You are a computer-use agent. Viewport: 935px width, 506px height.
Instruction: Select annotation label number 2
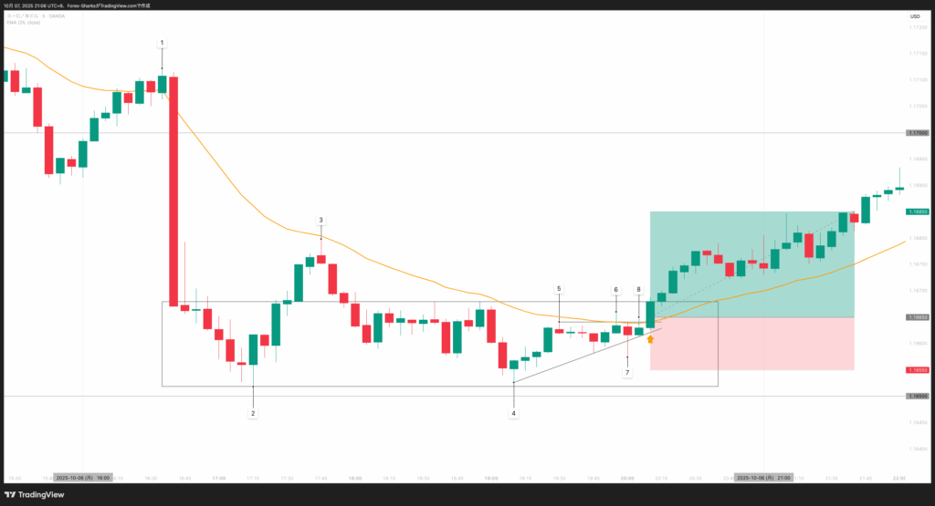[253, 413]
